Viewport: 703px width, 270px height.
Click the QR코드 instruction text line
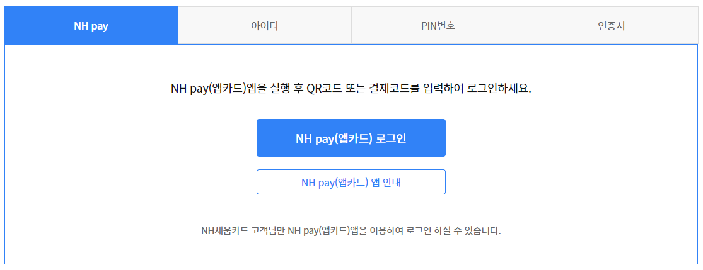351,87
